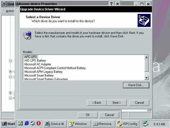Screen dimensions: 170x128
Task: Maximize the Device Manager window
Action: coord(142,4)
